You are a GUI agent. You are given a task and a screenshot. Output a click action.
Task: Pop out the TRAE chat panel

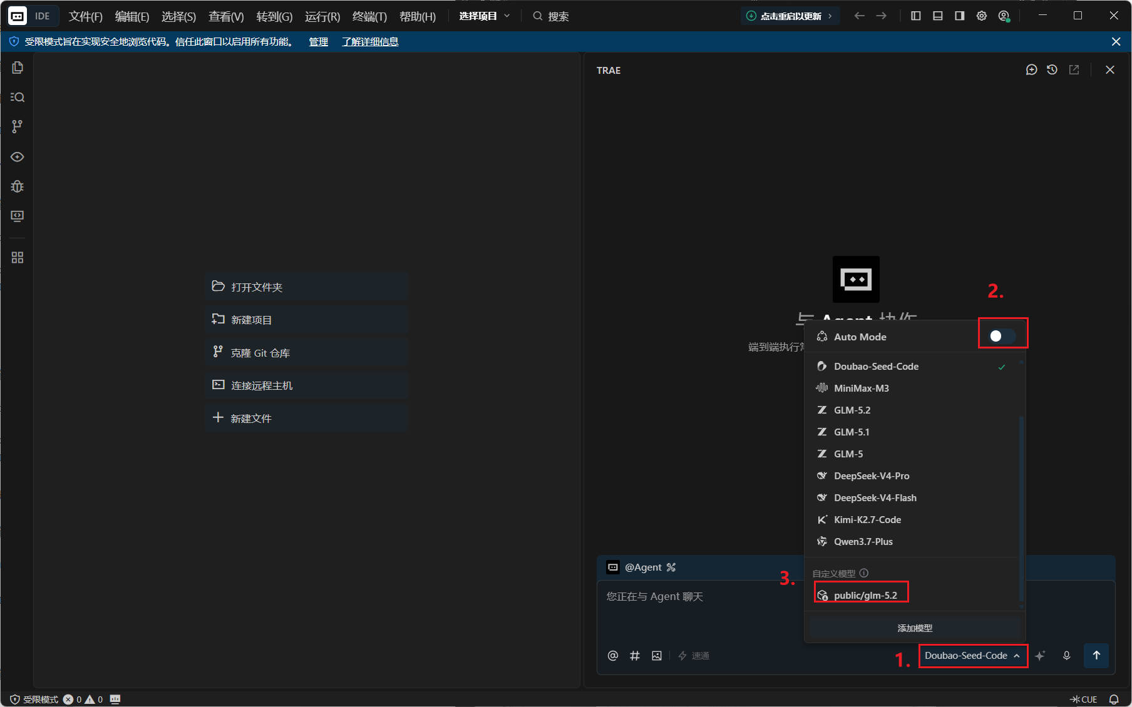point(1074,70)
